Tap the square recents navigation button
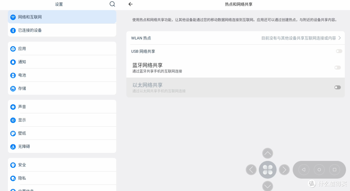 click(334, 170)
